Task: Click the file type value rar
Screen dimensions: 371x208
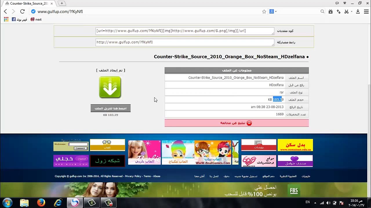Action: click(282, 92)
